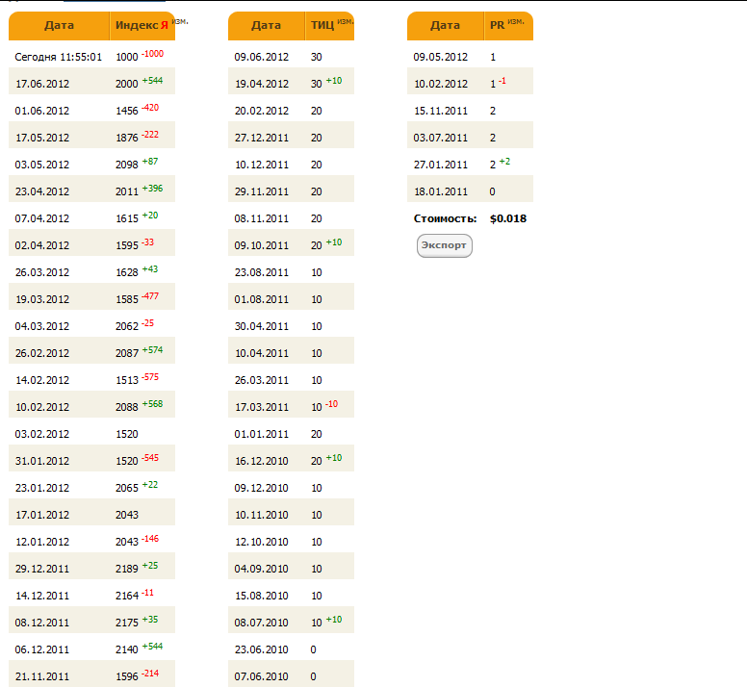Select the 09.05.2012 row in PR table
Image resolution: width=747 pixels, height=687 pixels.
point(441,57)
